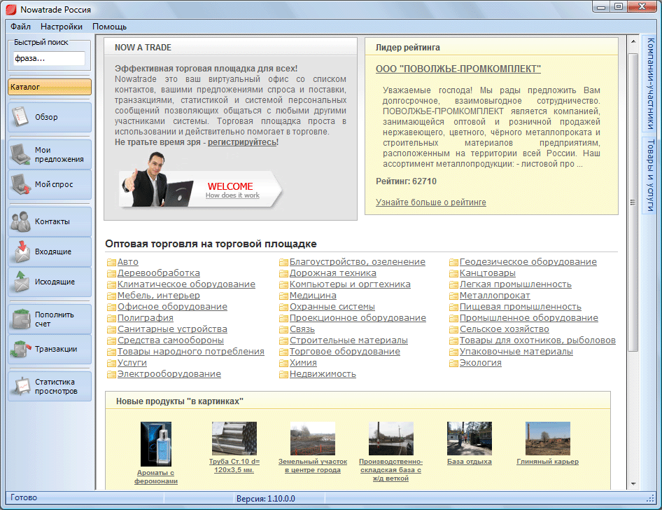Image resolution: width=662 pixels, height=510 pixels.
Task: Select the Каталог sidebar button
Action: 50,87
